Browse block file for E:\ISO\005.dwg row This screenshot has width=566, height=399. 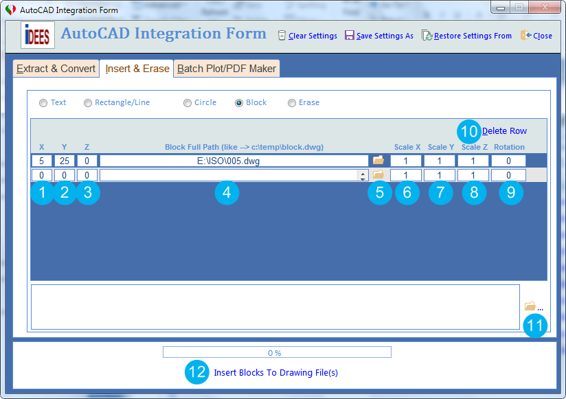coord(378,160)
